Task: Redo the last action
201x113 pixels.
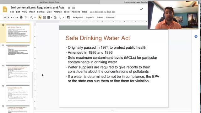Action: coord(17,18)
